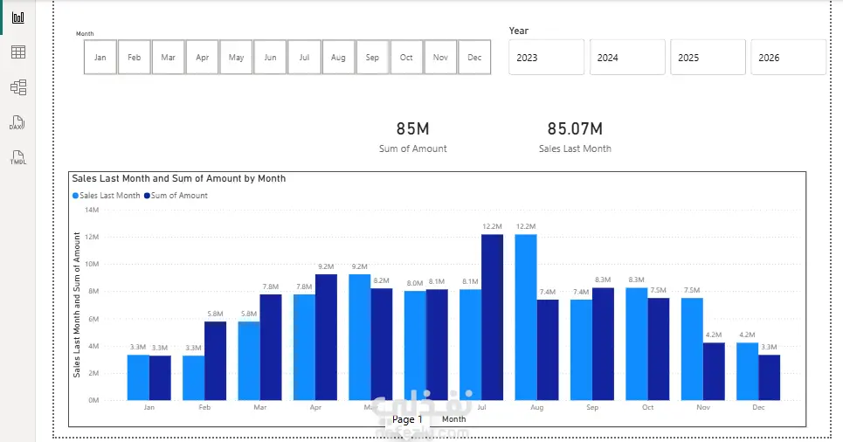The image size is (843, 442).
Task: Open the TMDL view icon
Action: click(17, 157)
